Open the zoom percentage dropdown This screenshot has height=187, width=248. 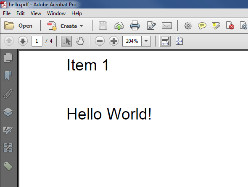tap(146, 41)
